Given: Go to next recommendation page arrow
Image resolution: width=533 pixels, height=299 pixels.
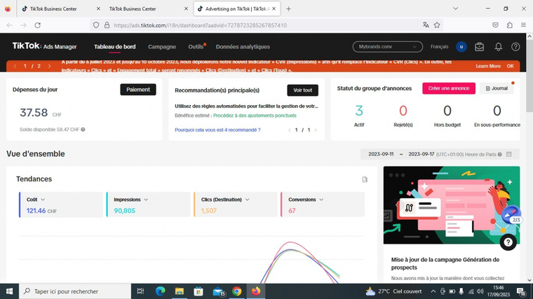Looking at the screenshot, I should pos(316,130).
